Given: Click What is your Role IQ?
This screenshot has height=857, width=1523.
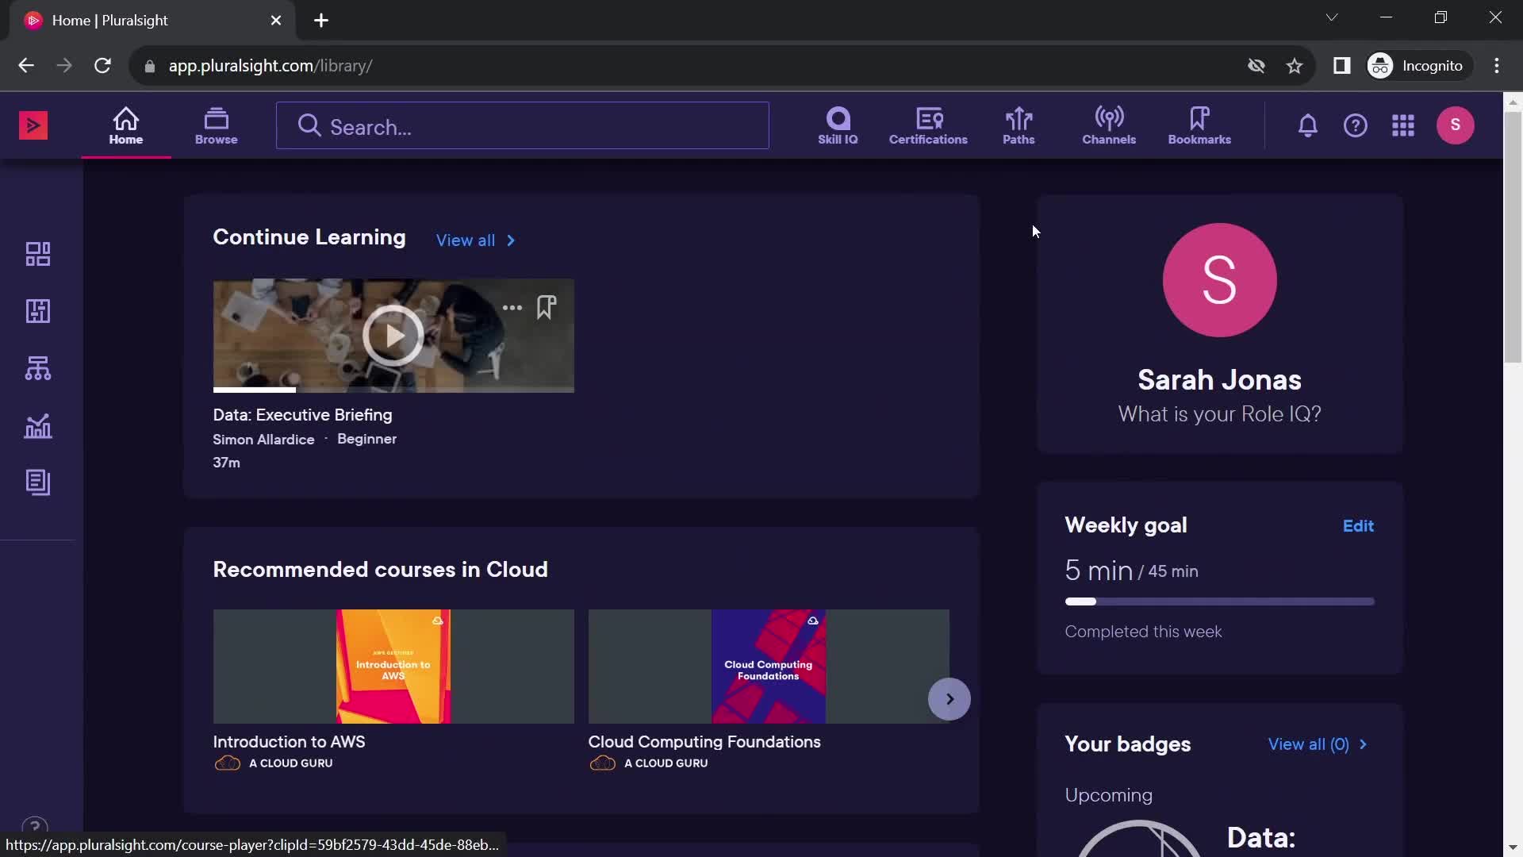Looking at the screenshot, I should point(1220,414).
